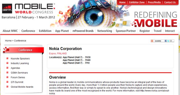Click the Home breadcrumb link

point(8,41)
